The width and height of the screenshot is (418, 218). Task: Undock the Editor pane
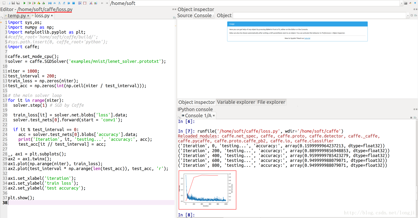(x=173, y=9)
